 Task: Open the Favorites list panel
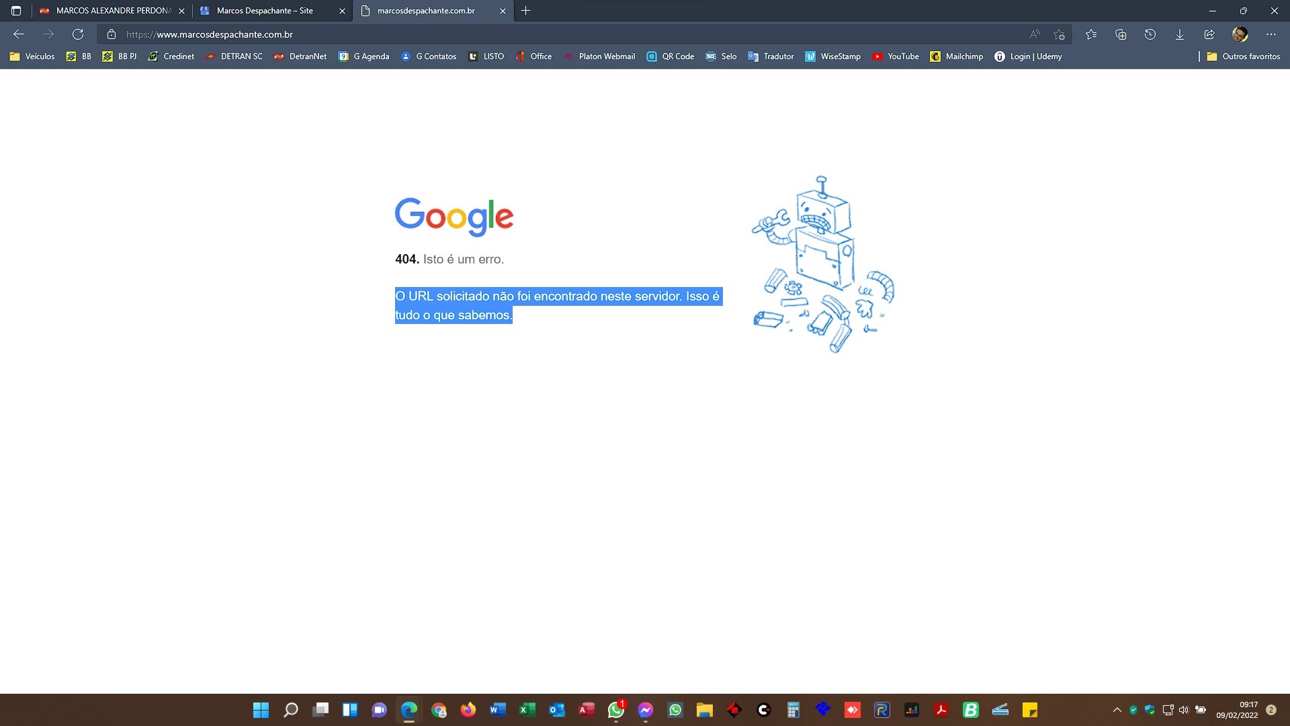pos(1091,34)
